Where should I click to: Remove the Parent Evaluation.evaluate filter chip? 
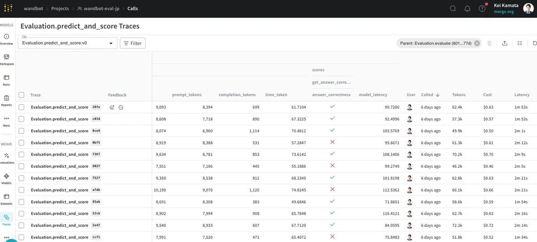[477, 43]
